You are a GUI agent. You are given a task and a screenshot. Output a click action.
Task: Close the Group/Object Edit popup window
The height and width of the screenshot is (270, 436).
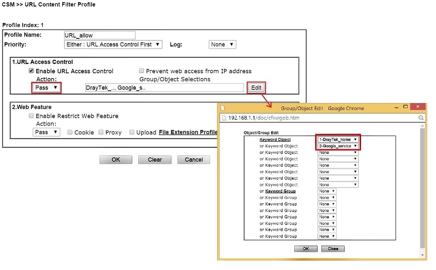(x=419, y=107)
